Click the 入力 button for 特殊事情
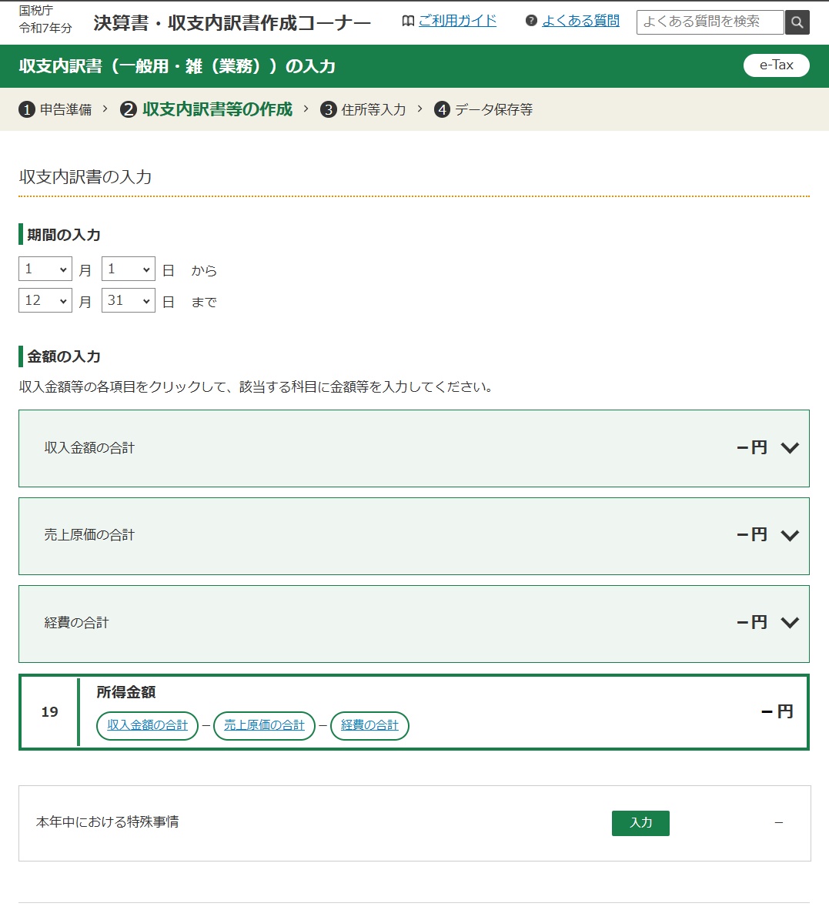 tap(640, 823)
